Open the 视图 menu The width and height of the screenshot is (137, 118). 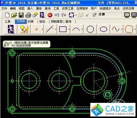click(21, 8)
